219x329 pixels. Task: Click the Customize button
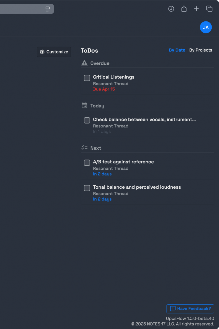[54, 52]
